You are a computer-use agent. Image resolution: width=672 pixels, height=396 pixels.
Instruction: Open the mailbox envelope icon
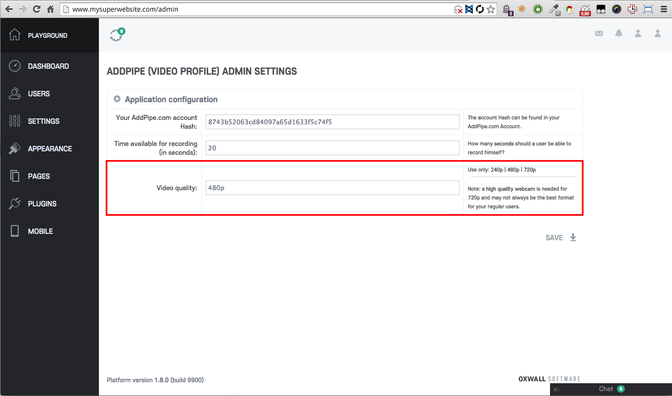point(599,33)
